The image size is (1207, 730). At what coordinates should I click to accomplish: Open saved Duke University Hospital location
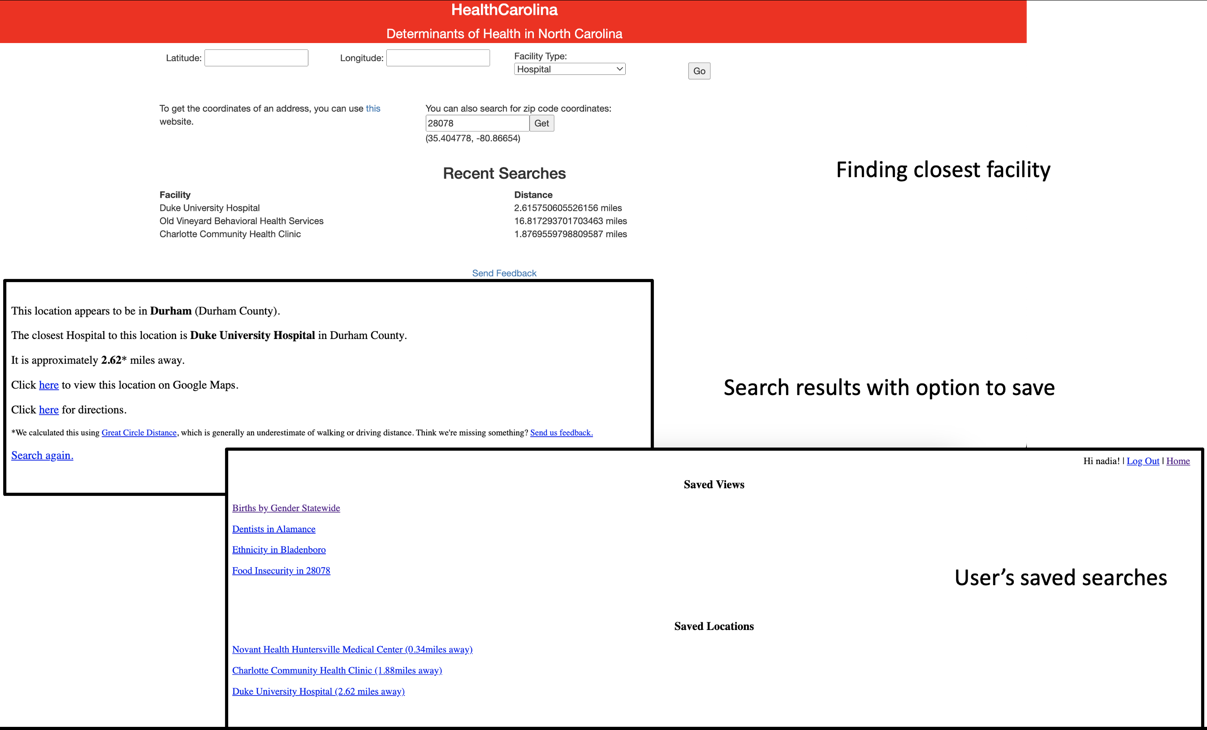tap(318, 691)
